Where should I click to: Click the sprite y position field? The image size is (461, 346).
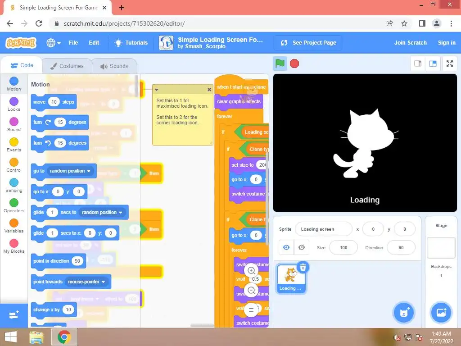point(405,229)
